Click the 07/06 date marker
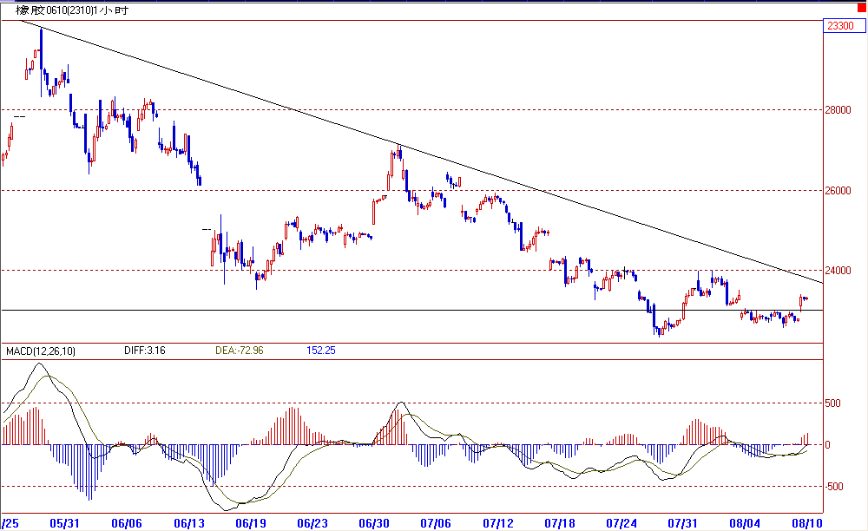The image size is (868, 531). tap(436, 523)
